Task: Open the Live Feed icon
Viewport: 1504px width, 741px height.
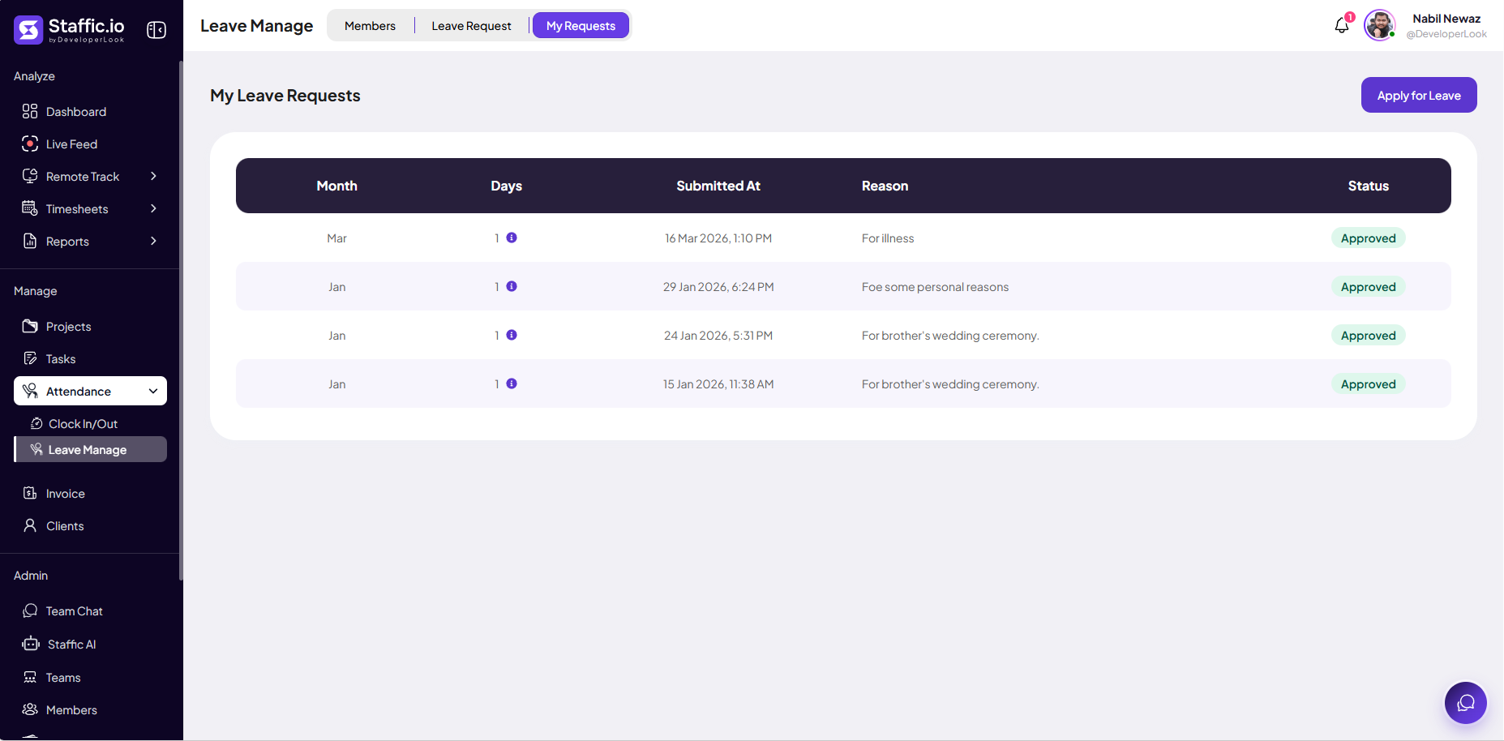Action: pos(30,143)
